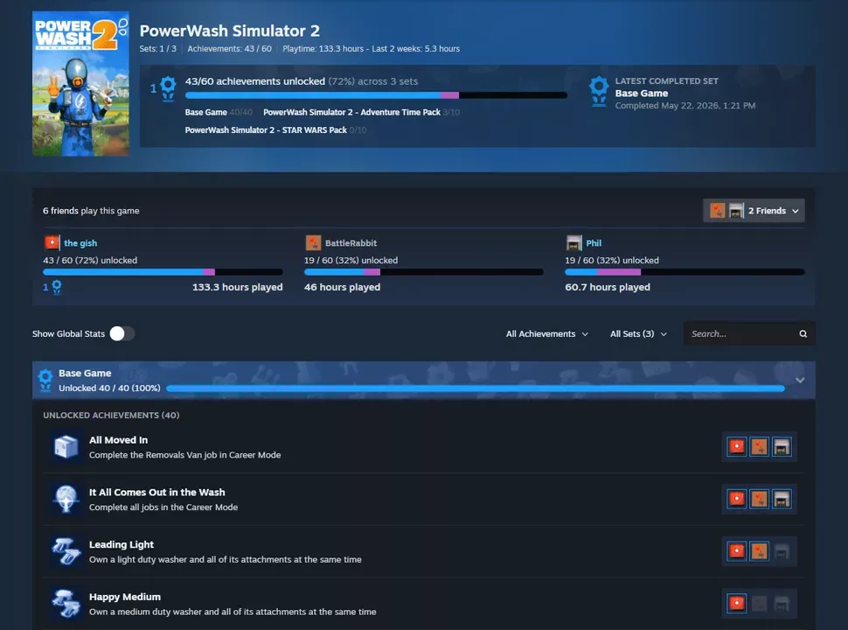Open the 2 Friends dropdown
This screenshot has width=848, height=630.
click(x=754, y=211)
